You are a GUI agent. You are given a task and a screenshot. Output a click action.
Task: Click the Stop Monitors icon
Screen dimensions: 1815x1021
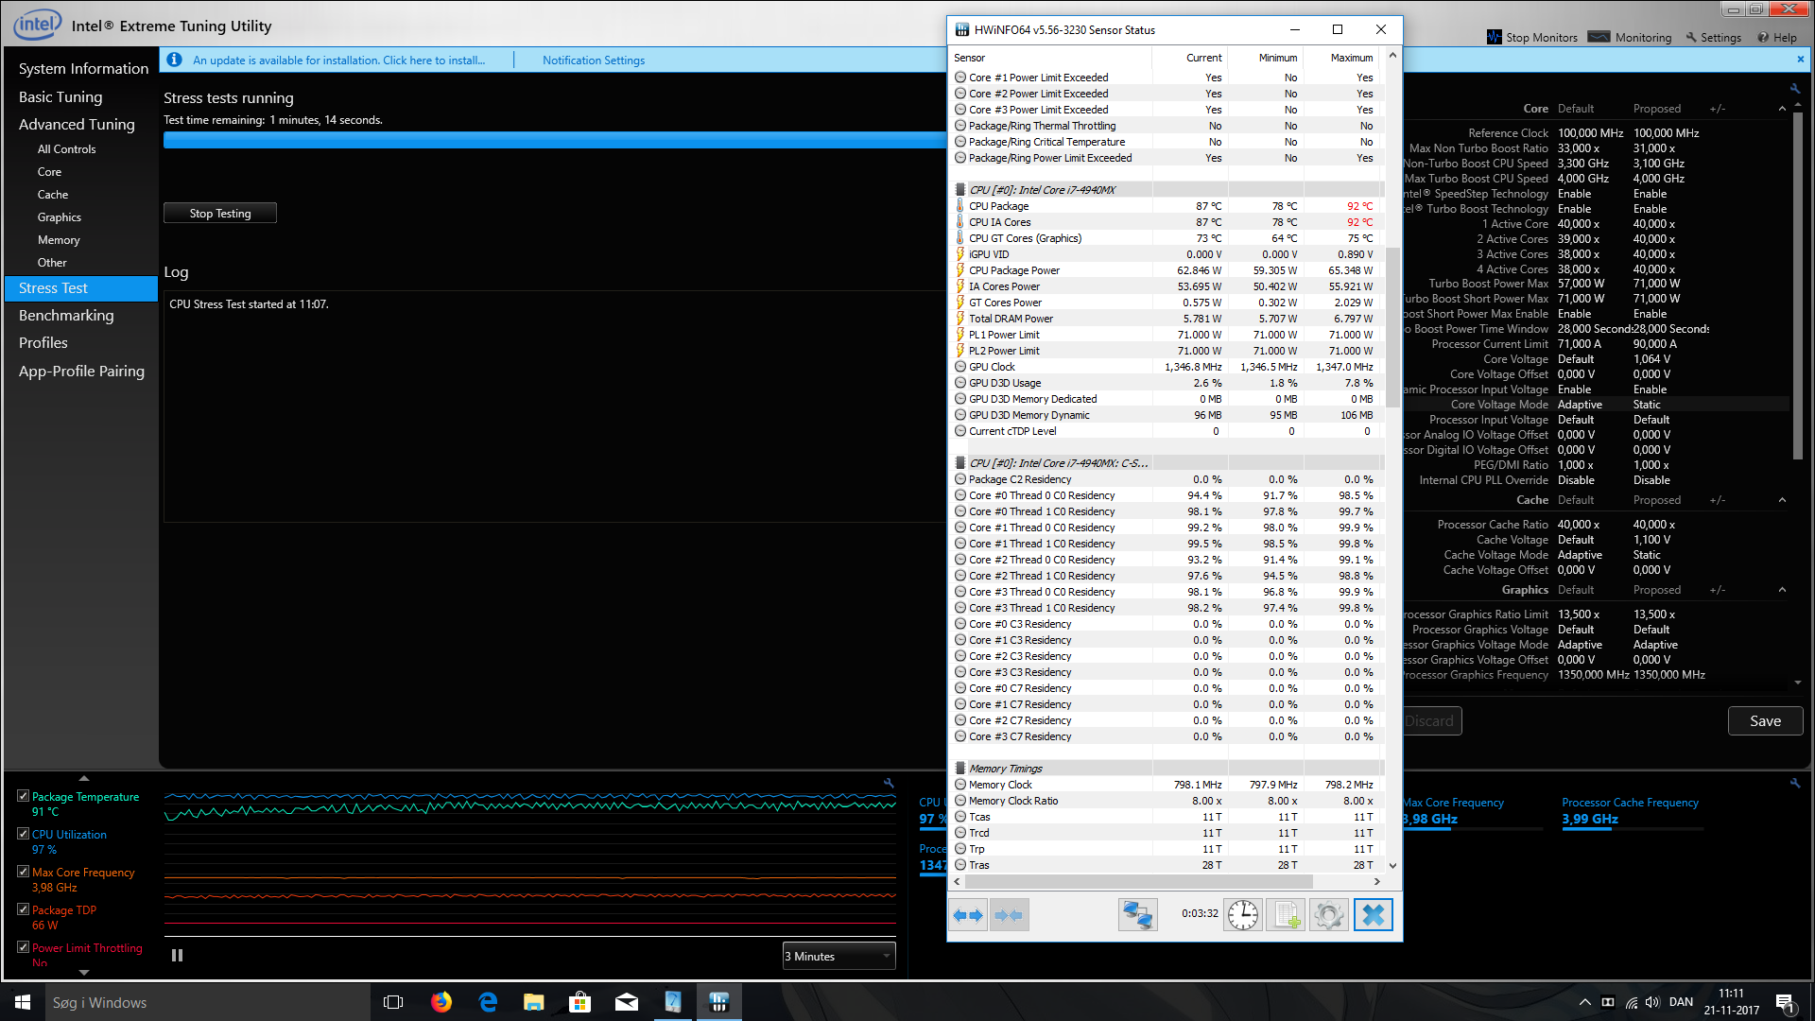pyautogui.click(x=1494, y=37)
